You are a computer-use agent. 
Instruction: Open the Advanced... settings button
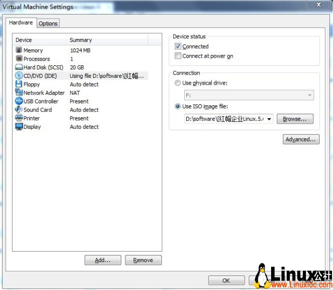pos(301,139)
